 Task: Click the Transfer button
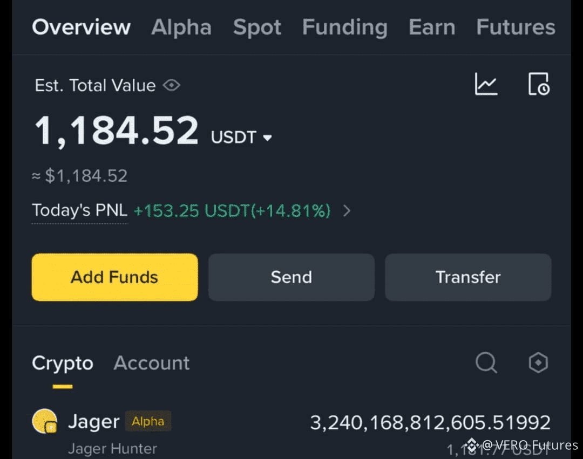(467, 277)
